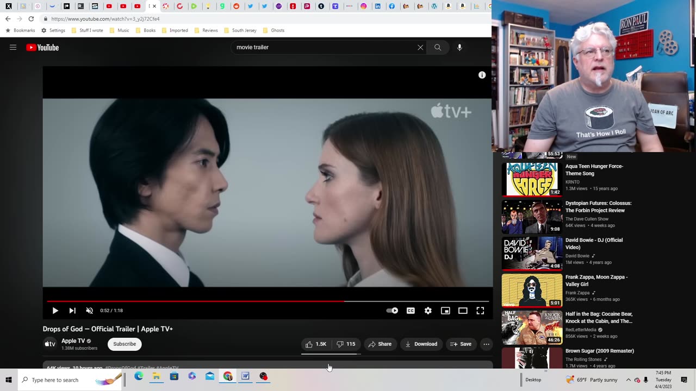Save video to a playlist

pyautogui.click(x=461, y=344)
